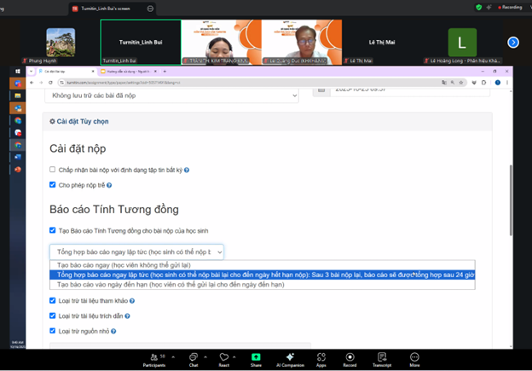Launch the AI Companion
Image resolution: width=532 pixels, height=371 pixels.
(x=290, y=357)
